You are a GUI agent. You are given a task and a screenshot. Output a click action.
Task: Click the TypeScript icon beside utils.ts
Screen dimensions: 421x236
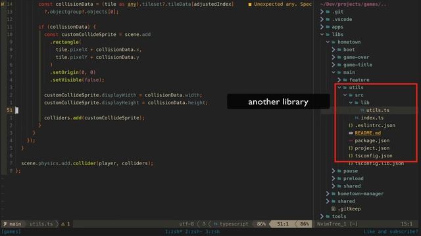click(x=362, y=110)
